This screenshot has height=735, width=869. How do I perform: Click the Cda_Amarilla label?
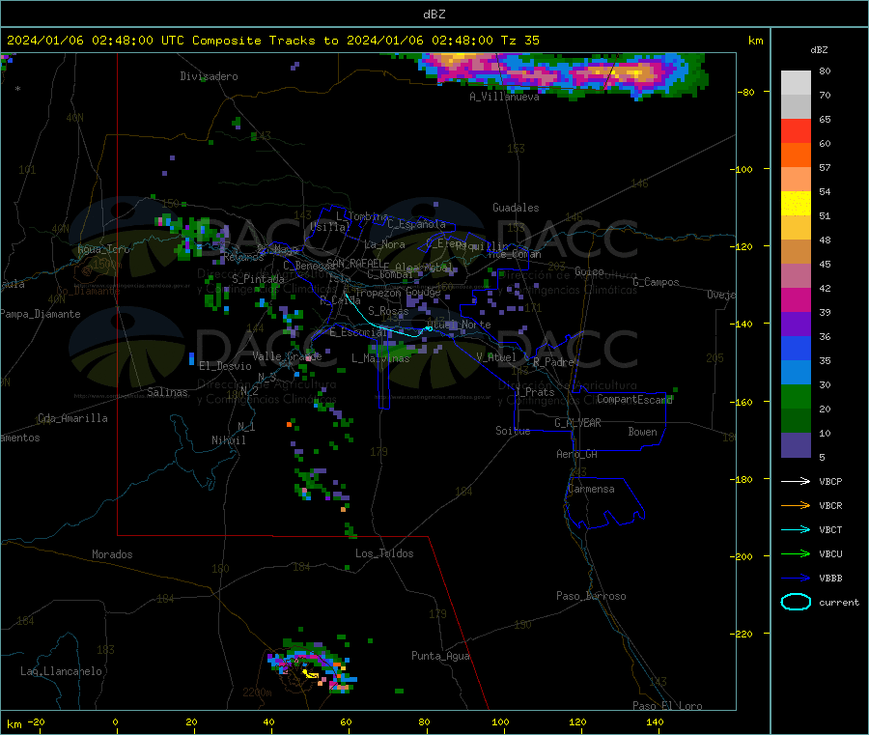[72, 418]
